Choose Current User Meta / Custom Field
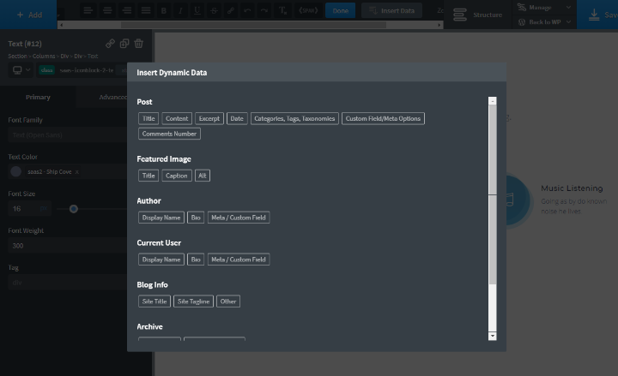Viewport: 618px width, 376px height. point(239,260)
